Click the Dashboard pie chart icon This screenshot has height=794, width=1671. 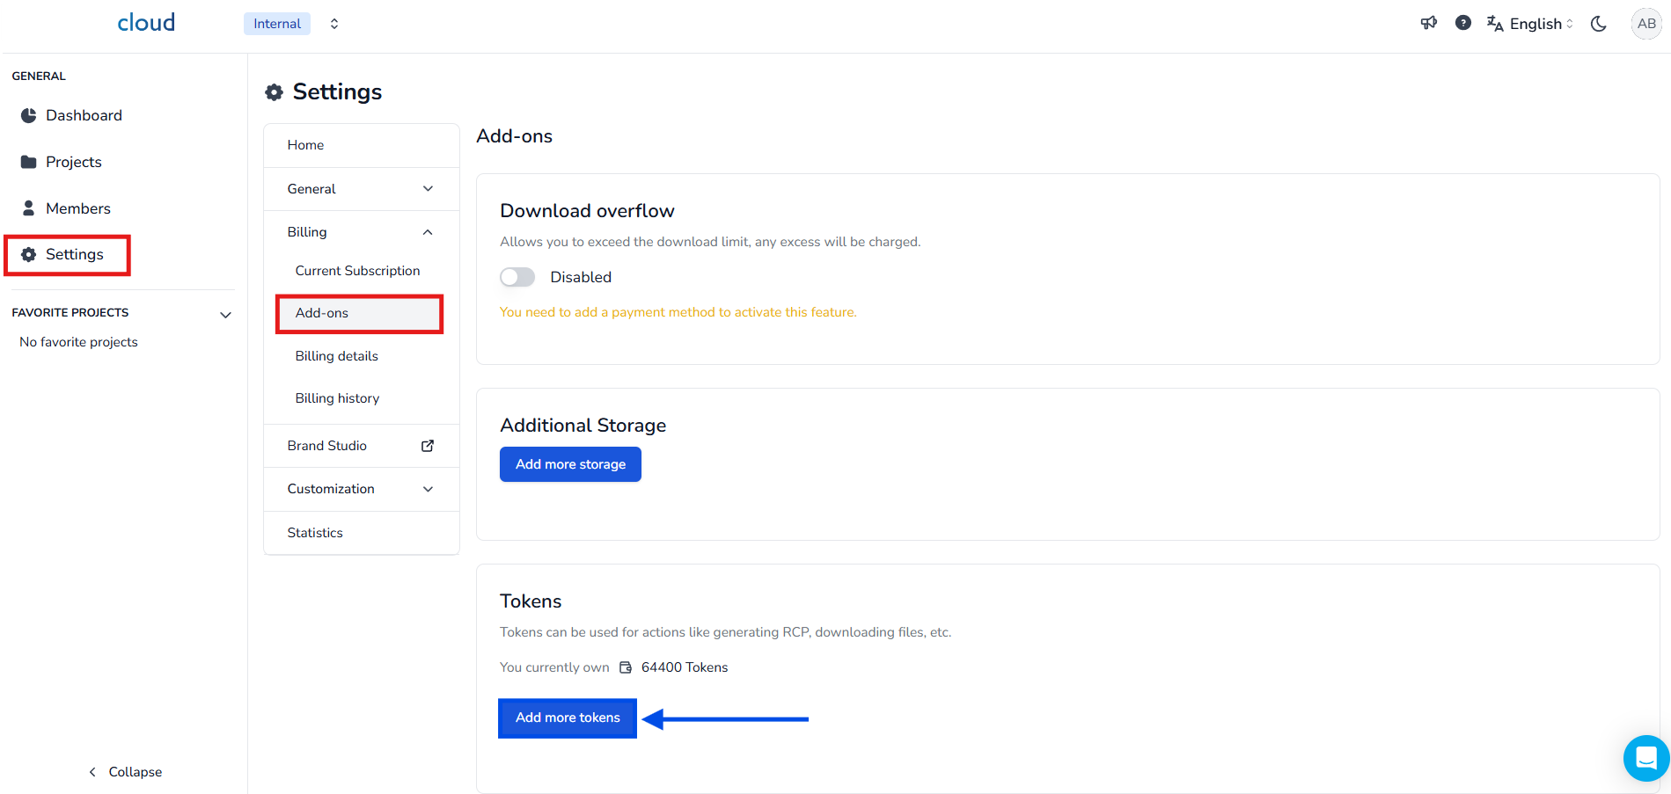point(29,115)
